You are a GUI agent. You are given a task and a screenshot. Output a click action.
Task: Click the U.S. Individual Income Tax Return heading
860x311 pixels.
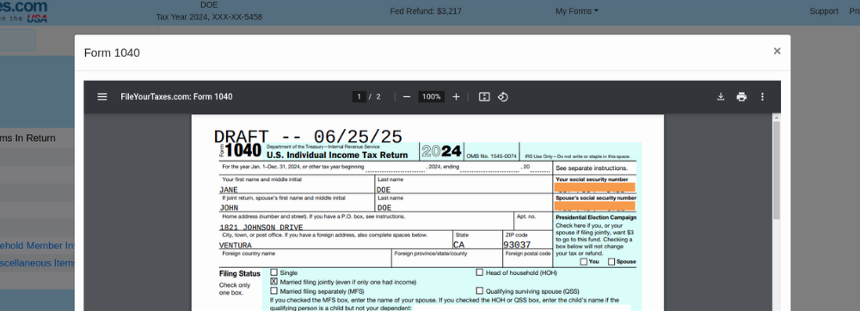(x=337, y=155)
